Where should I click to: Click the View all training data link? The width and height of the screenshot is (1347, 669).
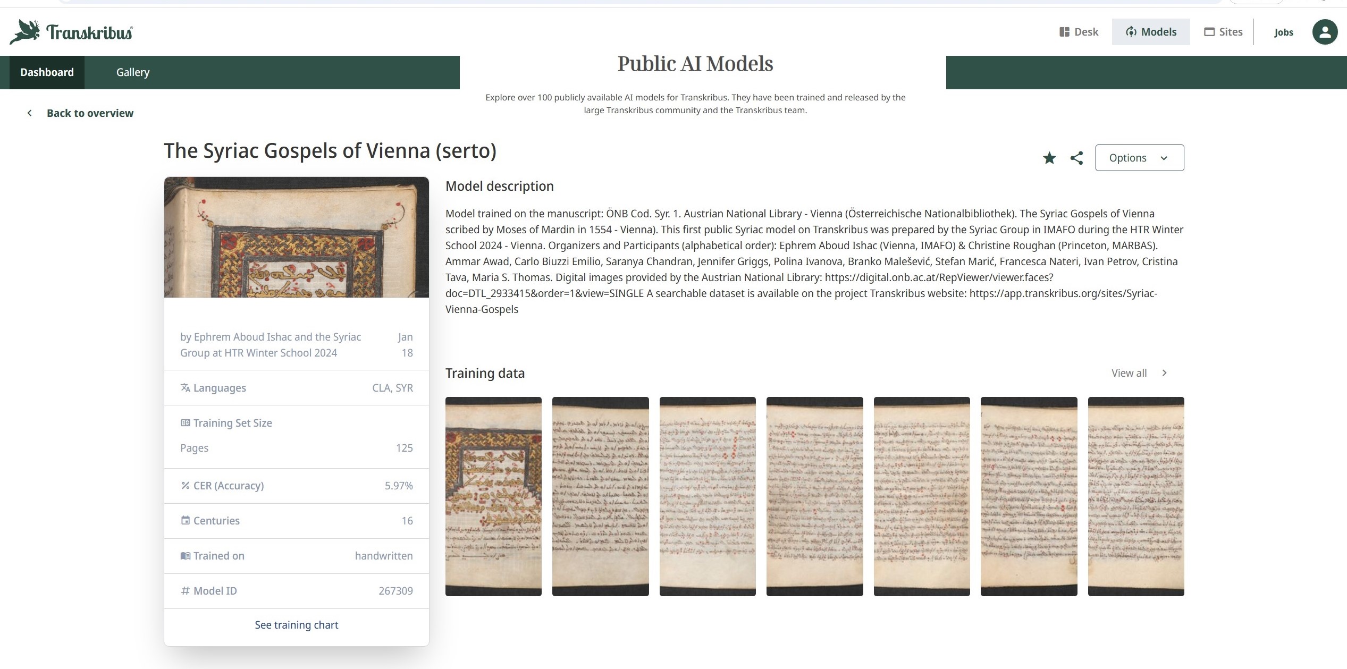tap(1129, 373)
